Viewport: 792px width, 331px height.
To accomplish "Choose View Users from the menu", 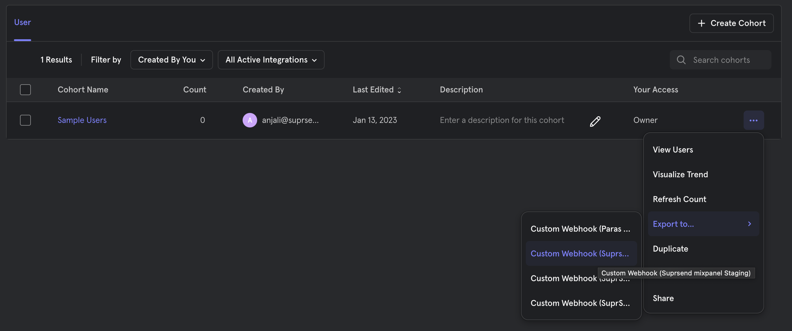I will point(673,149).
